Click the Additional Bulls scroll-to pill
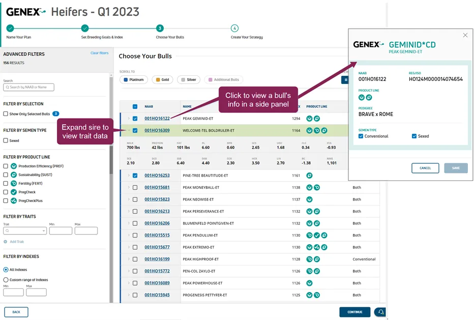 pyautogui.click(x=224, y=79)
